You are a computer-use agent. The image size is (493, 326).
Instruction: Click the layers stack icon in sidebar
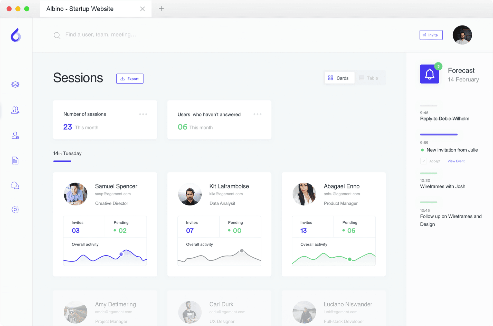pyautogui.click(x=15, y=84)
